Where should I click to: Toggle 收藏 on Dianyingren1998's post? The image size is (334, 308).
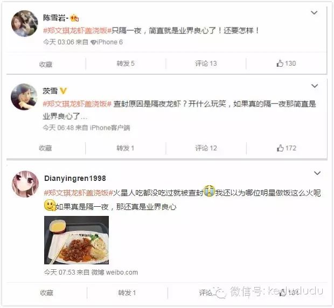point(47,293)
